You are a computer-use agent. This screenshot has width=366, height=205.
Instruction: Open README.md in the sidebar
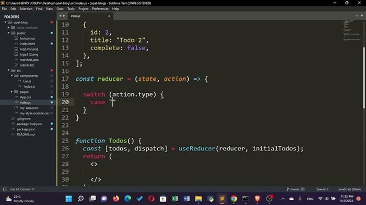coord(26,134)
